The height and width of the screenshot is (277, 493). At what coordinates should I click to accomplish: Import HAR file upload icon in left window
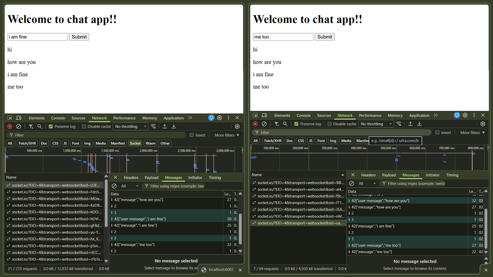click(165, 126)
